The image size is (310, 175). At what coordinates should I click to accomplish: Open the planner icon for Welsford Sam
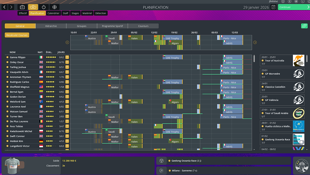pyautogui.click(x=67, y=102)
